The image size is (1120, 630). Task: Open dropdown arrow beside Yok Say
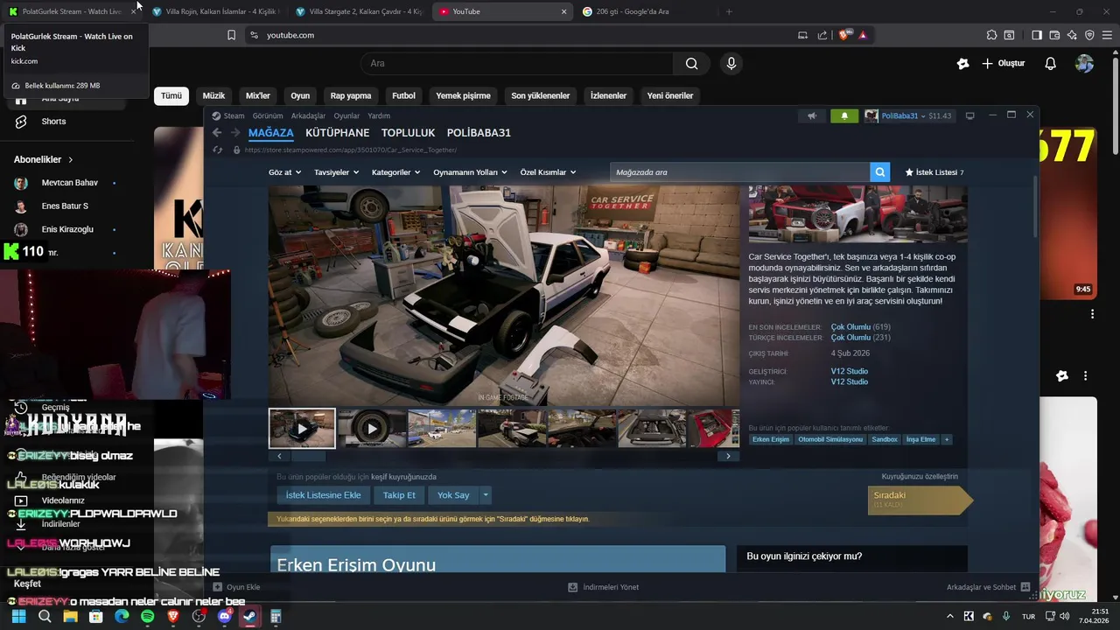(x=486, y=495)
